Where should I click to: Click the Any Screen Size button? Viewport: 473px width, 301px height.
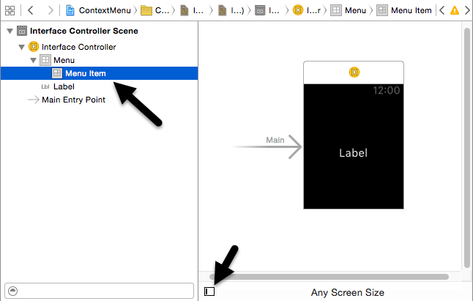347,292
